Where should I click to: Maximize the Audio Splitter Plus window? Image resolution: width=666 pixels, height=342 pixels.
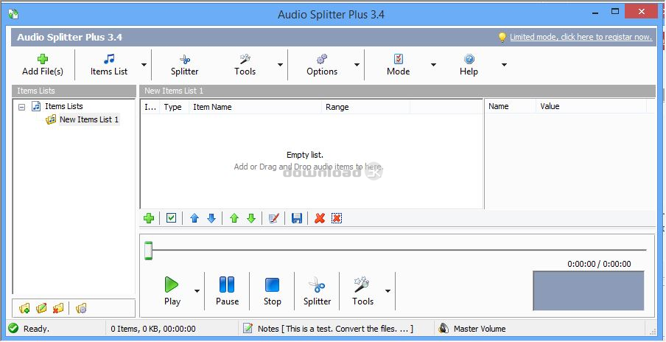click(x=614, y=11)
